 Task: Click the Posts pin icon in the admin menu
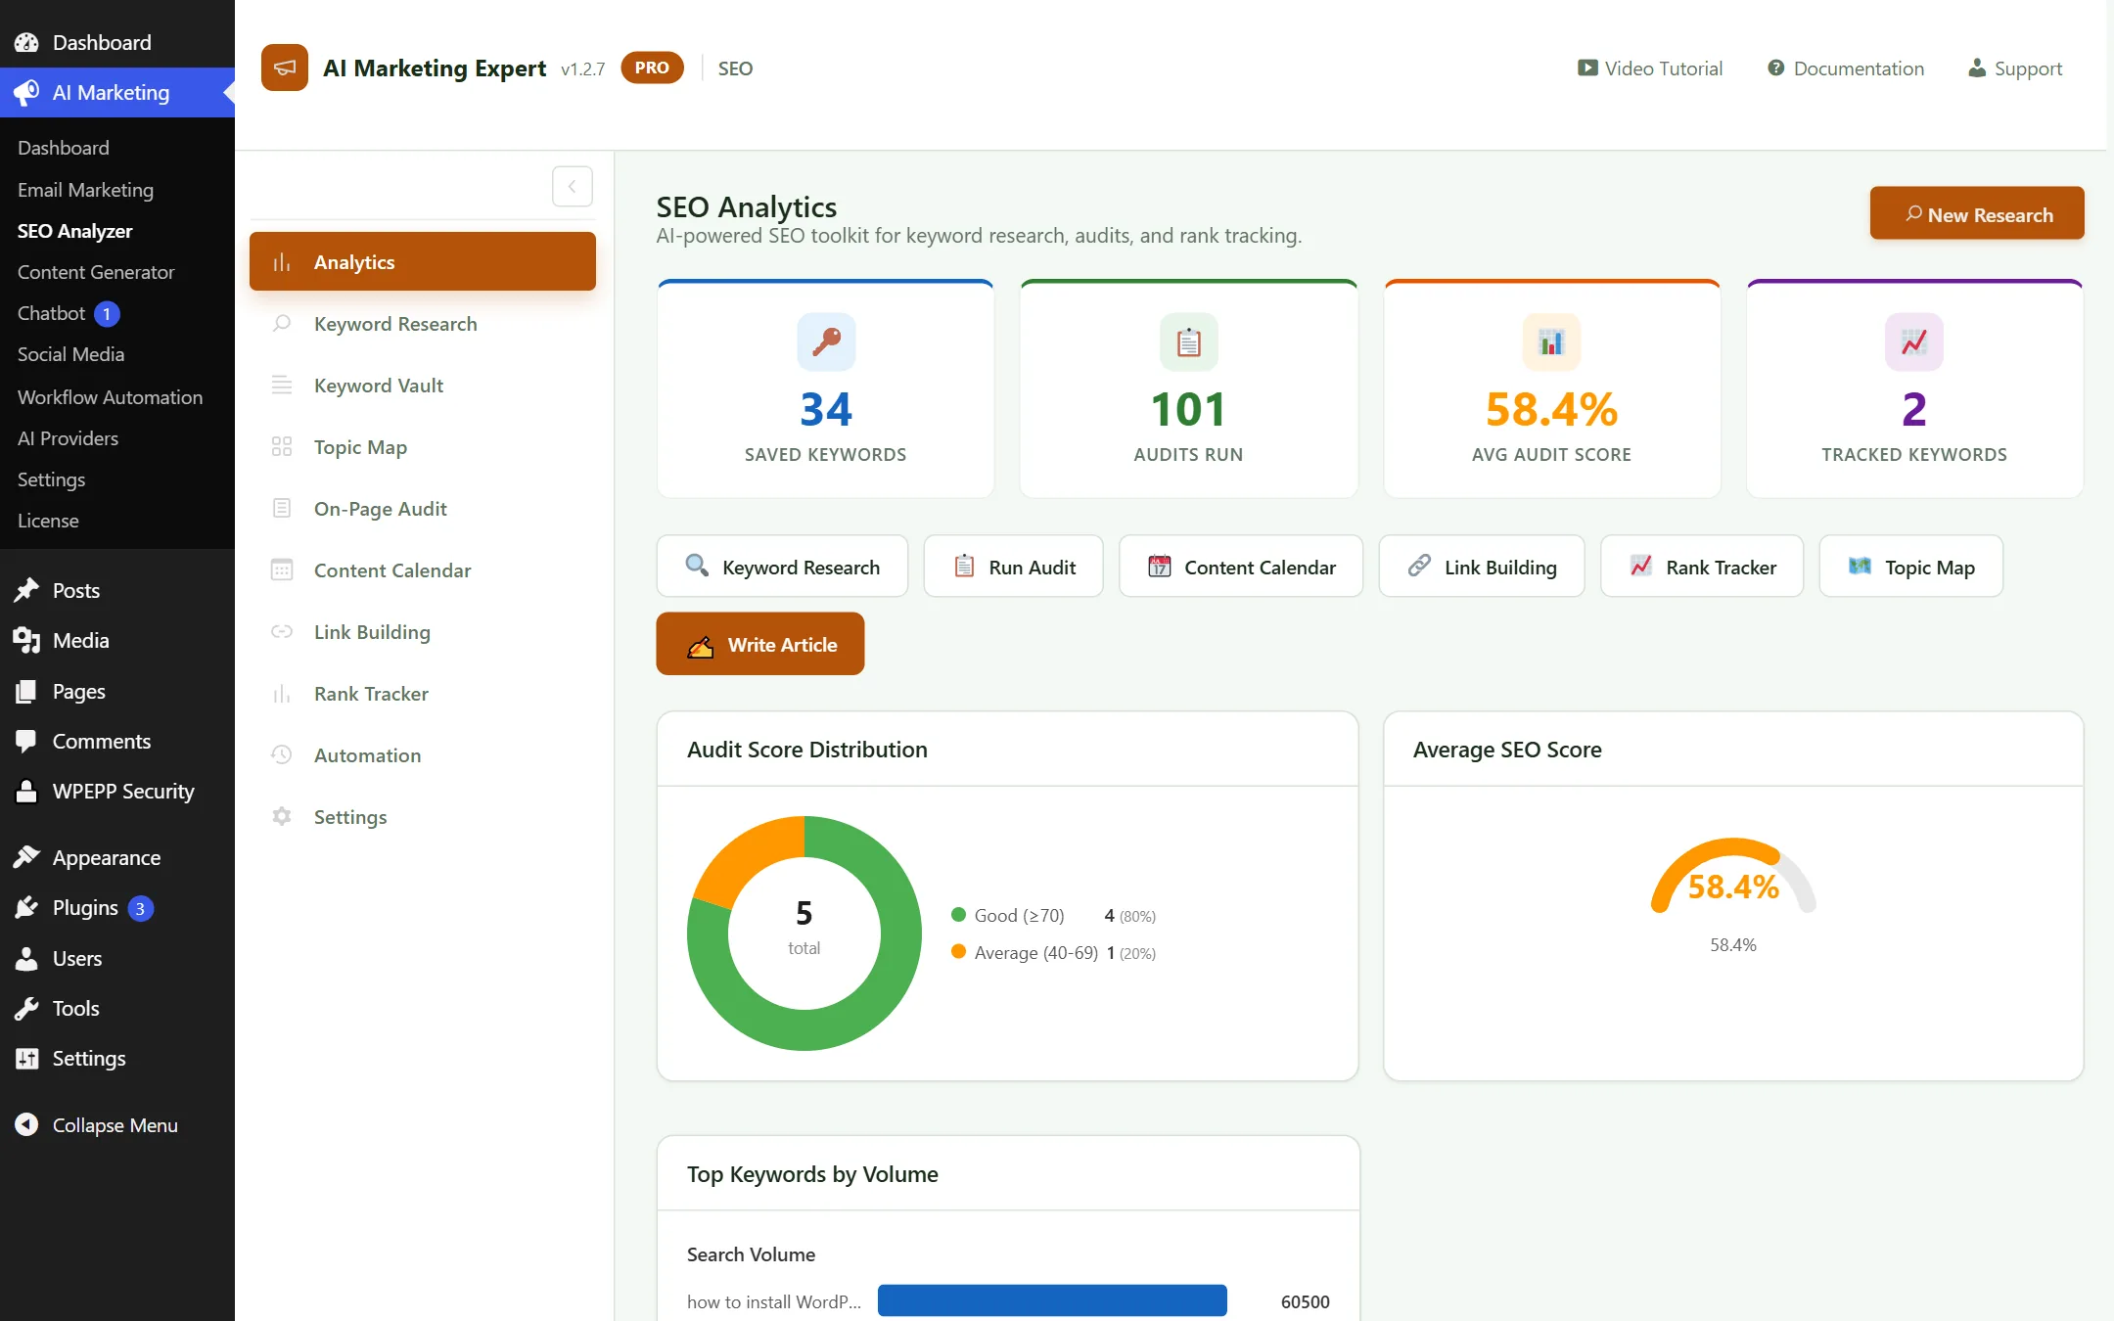(26, 590)
